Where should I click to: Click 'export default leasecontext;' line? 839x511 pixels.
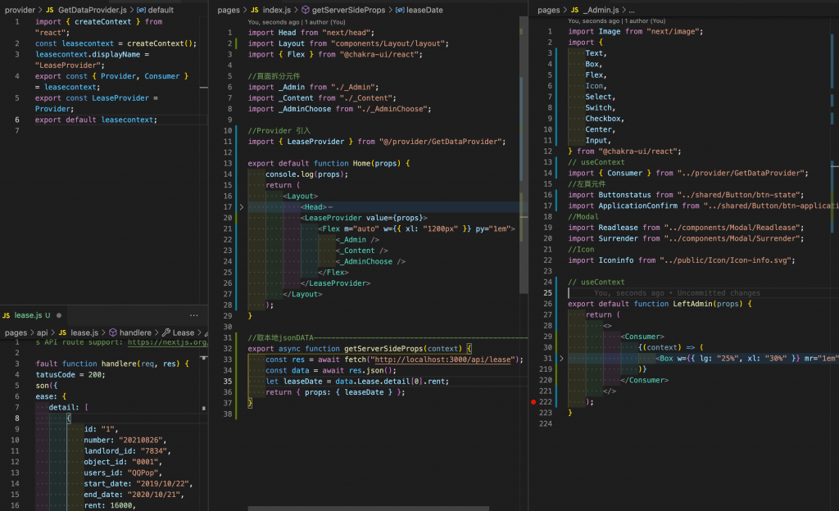coord(97,120)
